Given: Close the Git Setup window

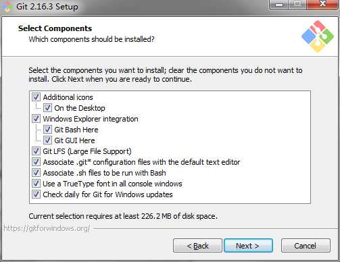Looking at the screenshot, I should [x=322, y=5].
